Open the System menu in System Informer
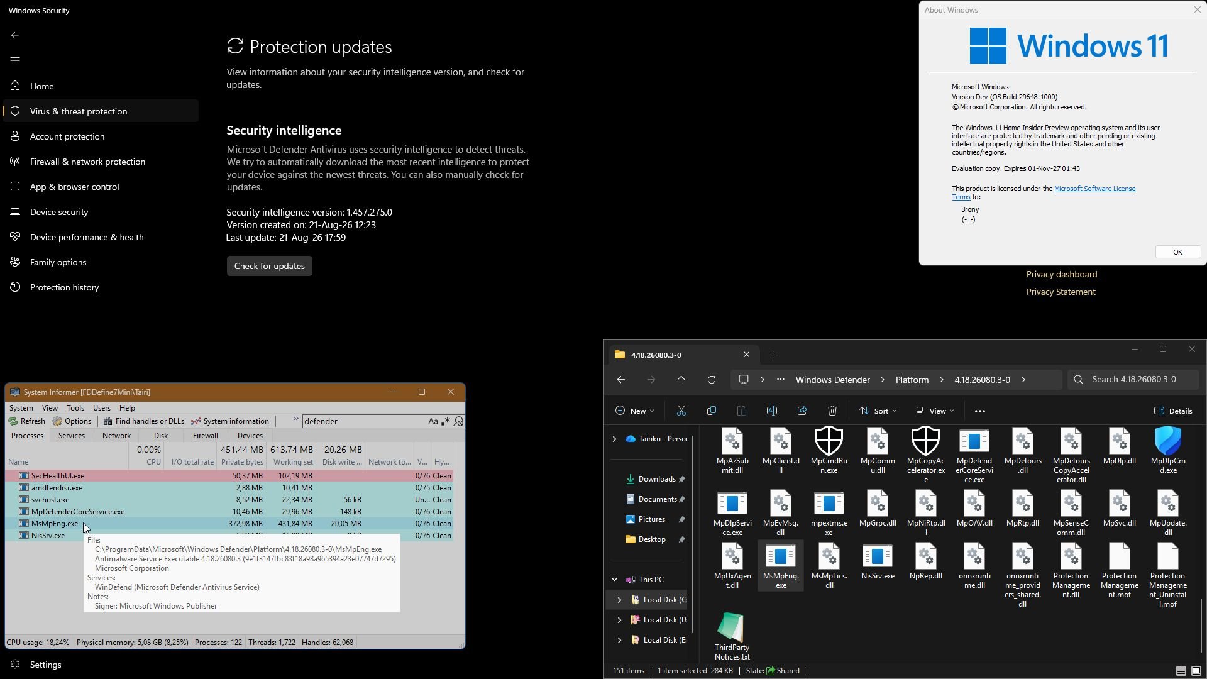 tap(21, 408)
